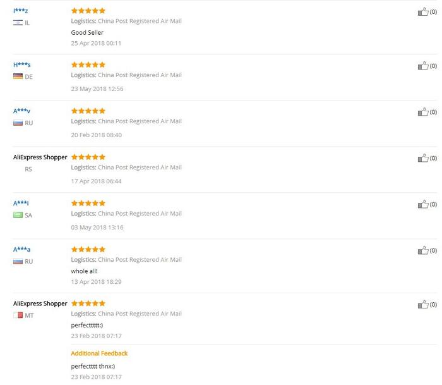This screenshot has width=442, height=385.
Task: Click thumbs-up on A***v's review
Action: coord(423,112)
